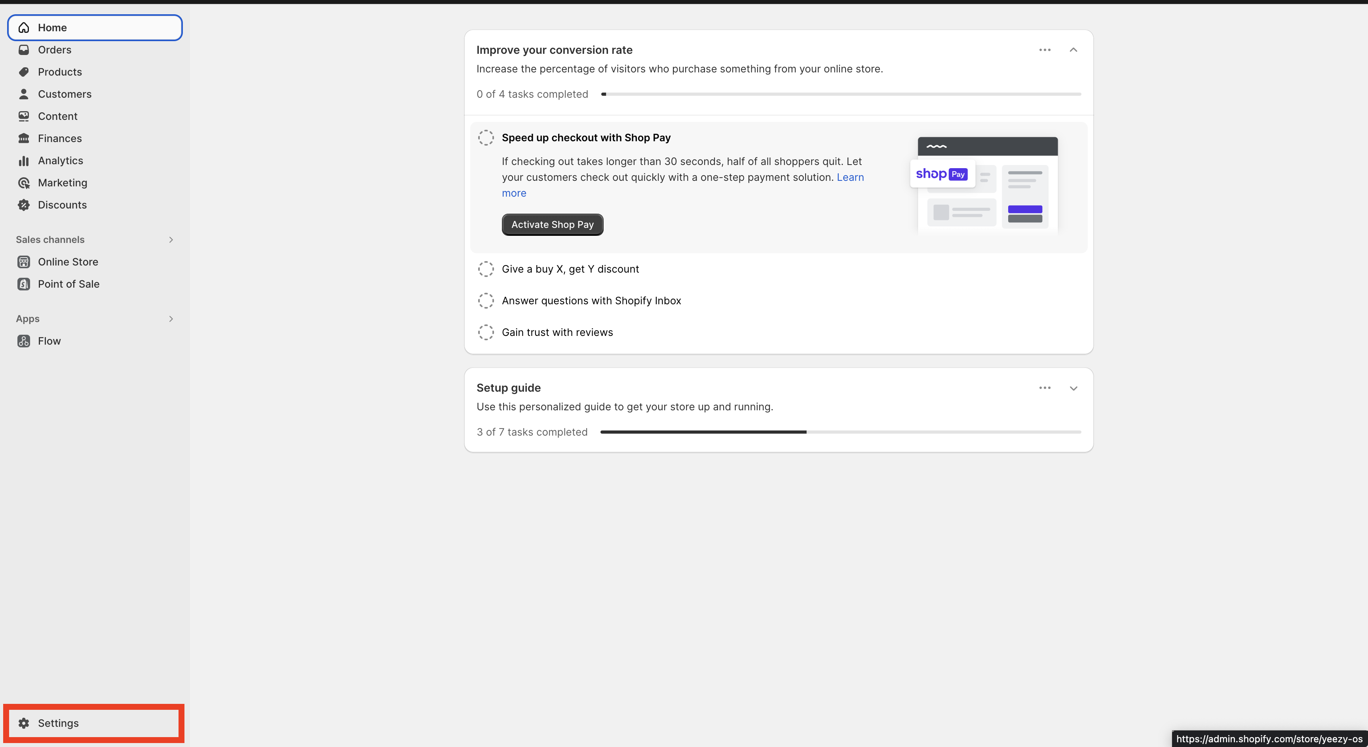Click the Finances bank icon
Viewport: 1368px width, 747px height.
coord(23,138)
